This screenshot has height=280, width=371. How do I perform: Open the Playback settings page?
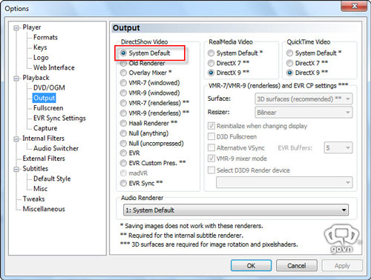pyautogui.click(x=36, y=78)
